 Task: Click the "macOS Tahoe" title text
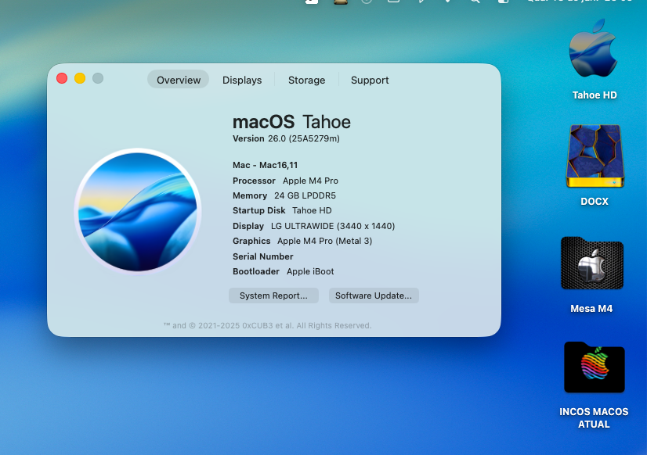291,122
